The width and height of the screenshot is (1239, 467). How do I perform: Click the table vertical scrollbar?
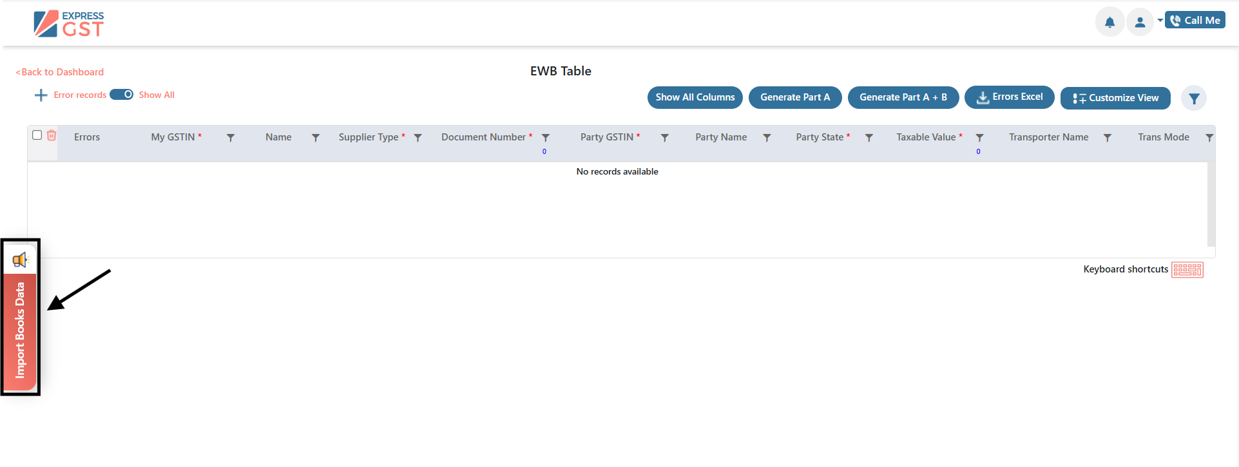pos(1211,203)
